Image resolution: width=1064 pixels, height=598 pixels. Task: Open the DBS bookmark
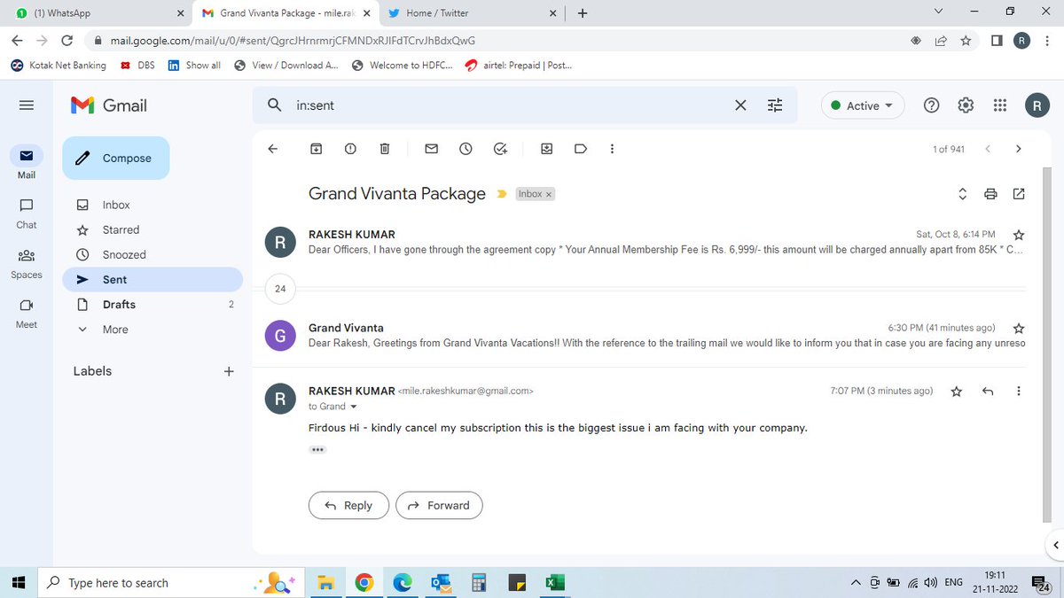137,65
